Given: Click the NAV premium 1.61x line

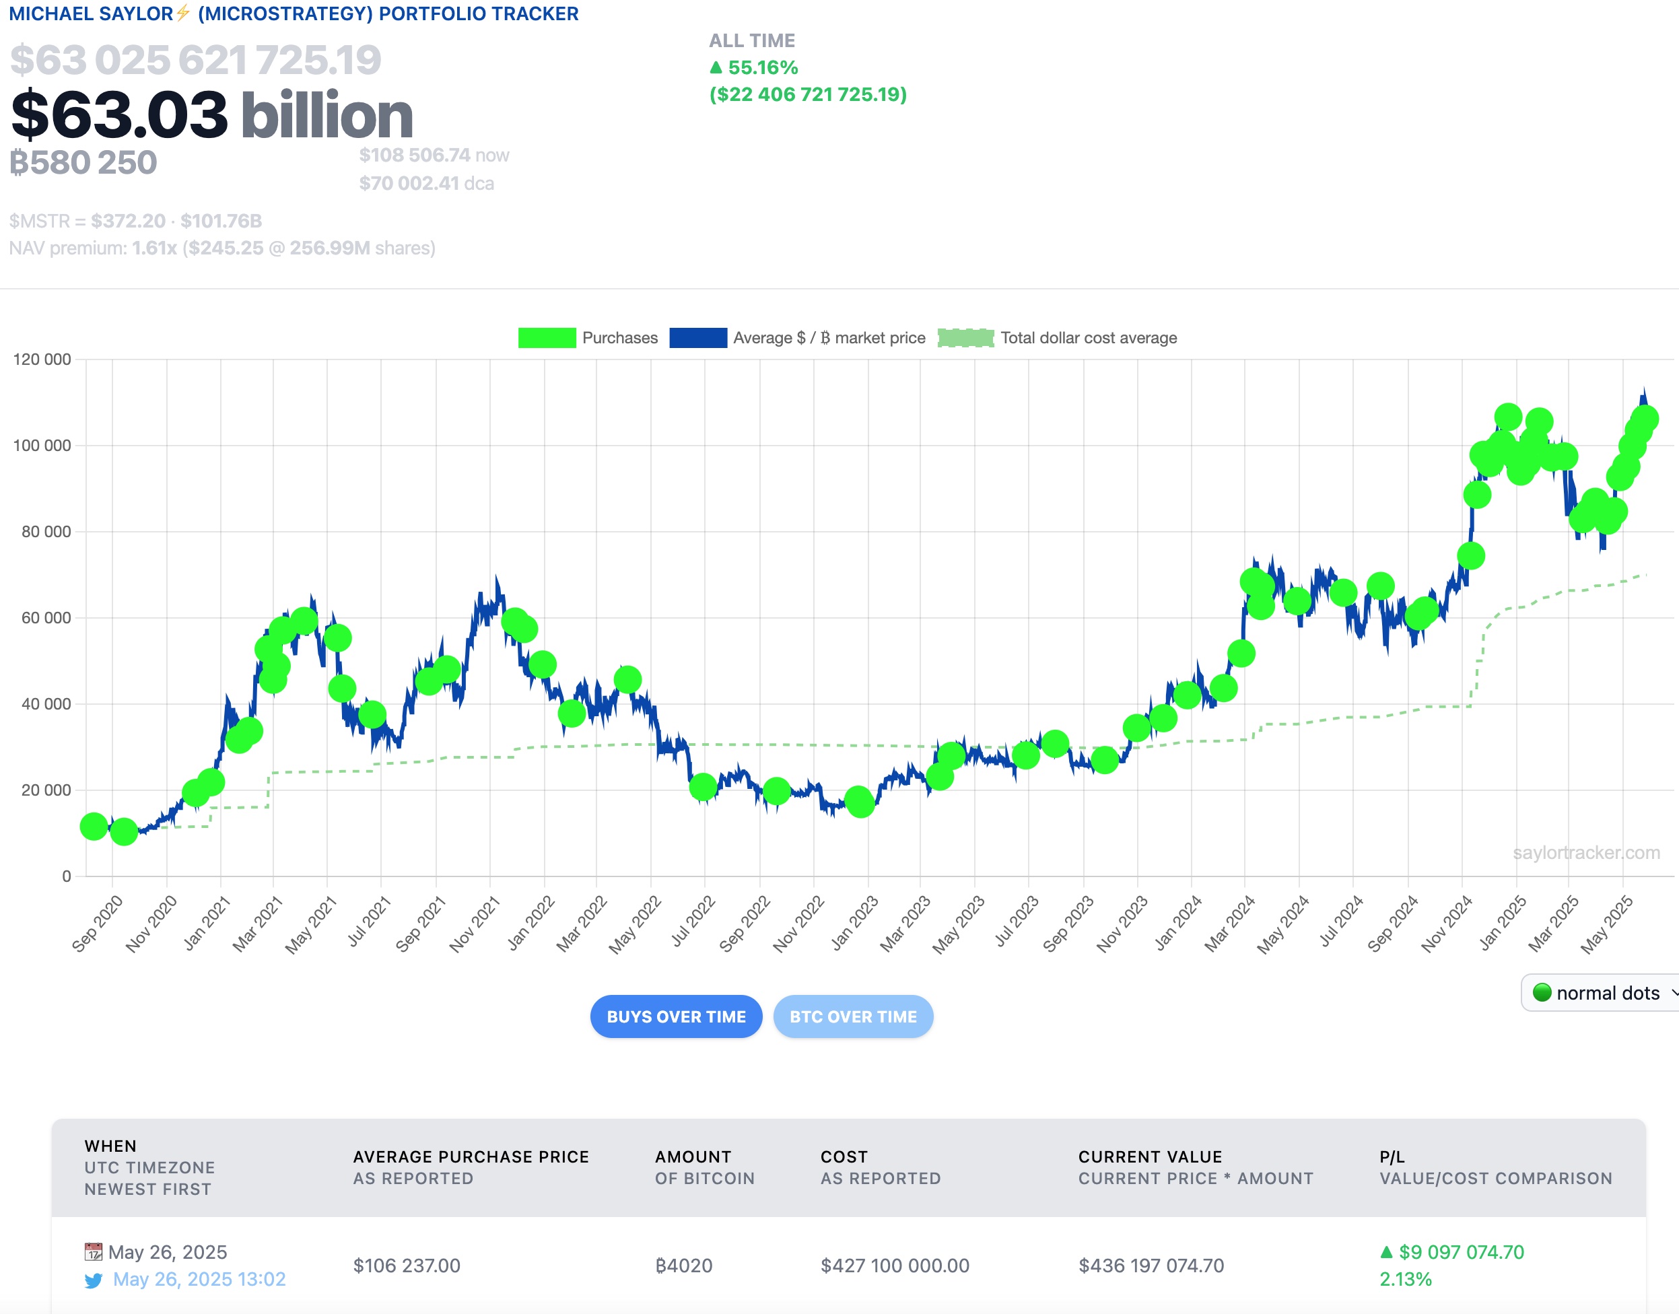Looking at the screenshot, I should (221, 248).
